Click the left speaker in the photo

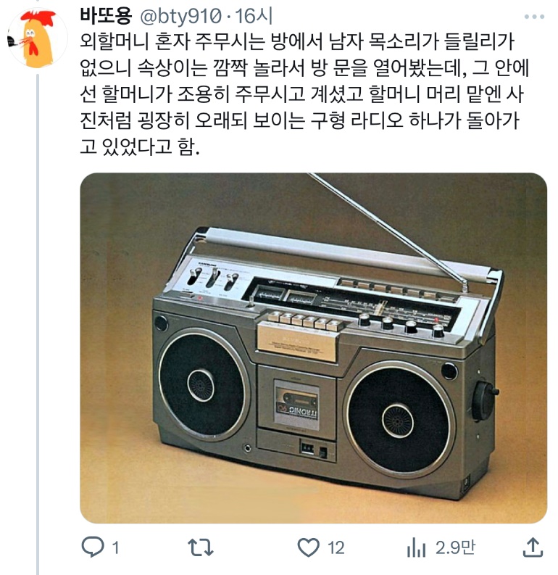pyautogui.click(x=201, y=384)
